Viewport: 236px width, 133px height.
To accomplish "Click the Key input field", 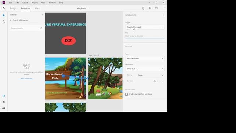I will (145, 36).
